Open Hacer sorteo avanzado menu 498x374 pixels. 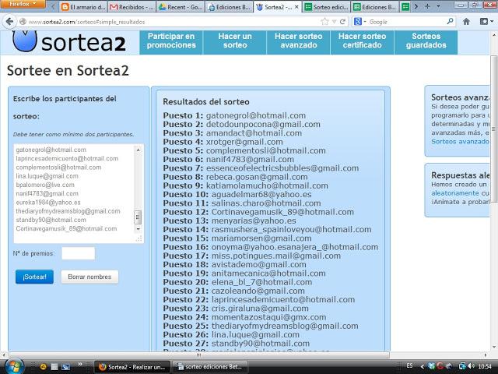click(299, 42)
